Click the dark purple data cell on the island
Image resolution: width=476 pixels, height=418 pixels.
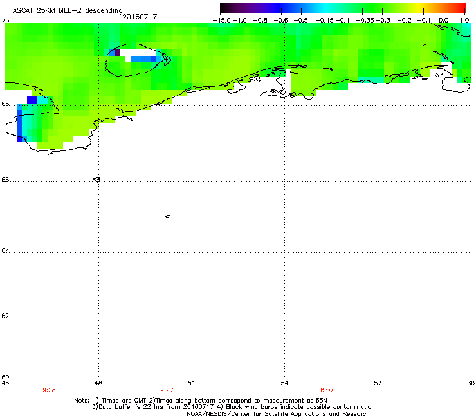coord(118,52)
